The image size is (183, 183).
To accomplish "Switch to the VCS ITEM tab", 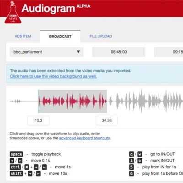I will coord(23,36).
